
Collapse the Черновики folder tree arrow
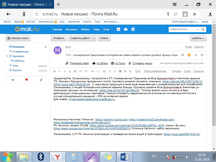point(7,56)
